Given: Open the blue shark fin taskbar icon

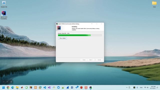Looking at the screenshot, I should tap(68, 87).
